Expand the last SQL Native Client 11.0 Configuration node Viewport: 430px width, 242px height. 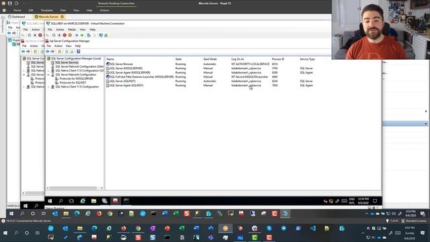(48, 87)
